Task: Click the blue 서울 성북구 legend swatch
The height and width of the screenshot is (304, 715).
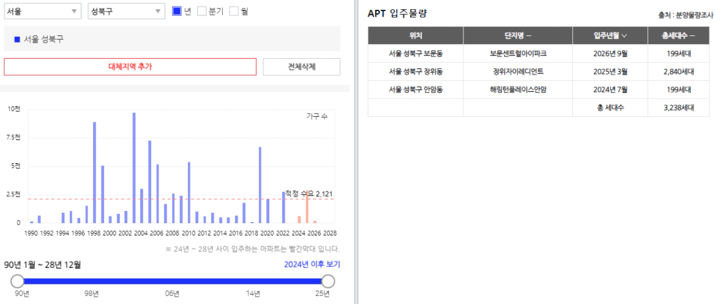Action: (17, 39)
